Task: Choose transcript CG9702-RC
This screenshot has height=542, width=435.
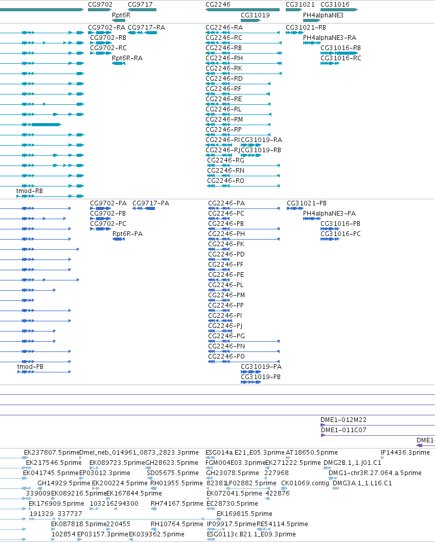Action: (108, 48)
